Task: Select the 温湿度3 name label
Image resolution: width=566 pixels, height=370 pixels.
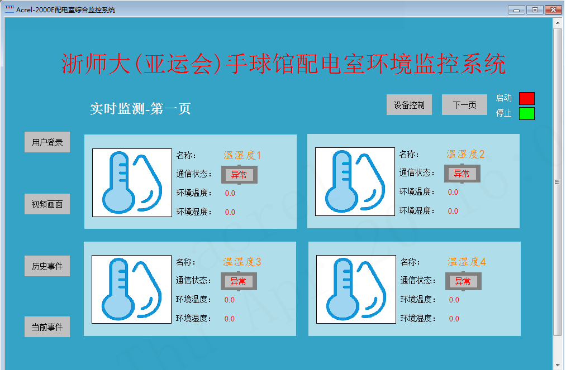Action: tap(242, 262)
